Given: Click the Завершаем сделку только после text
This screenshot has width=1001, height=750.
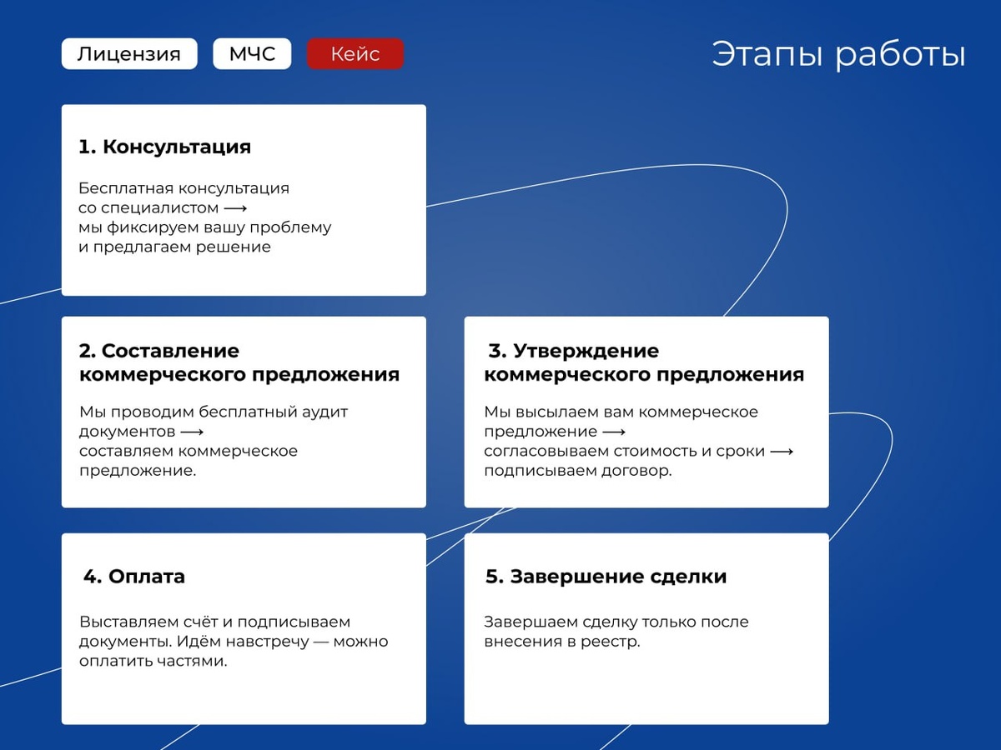Looking at the screenshot, I should (616, 622).
